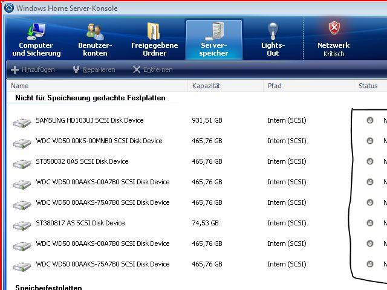Screen dimensions: 387x290
Task: Click the Hinzufügen toolbar button
Action: (x=33, y=70)
